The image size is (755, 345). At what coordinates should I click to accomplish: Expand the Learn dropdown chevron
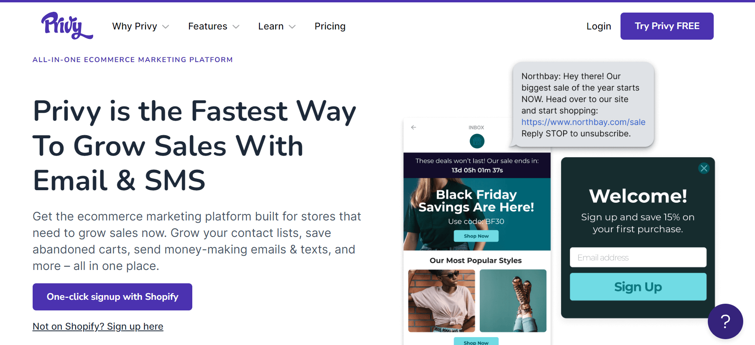292,27
